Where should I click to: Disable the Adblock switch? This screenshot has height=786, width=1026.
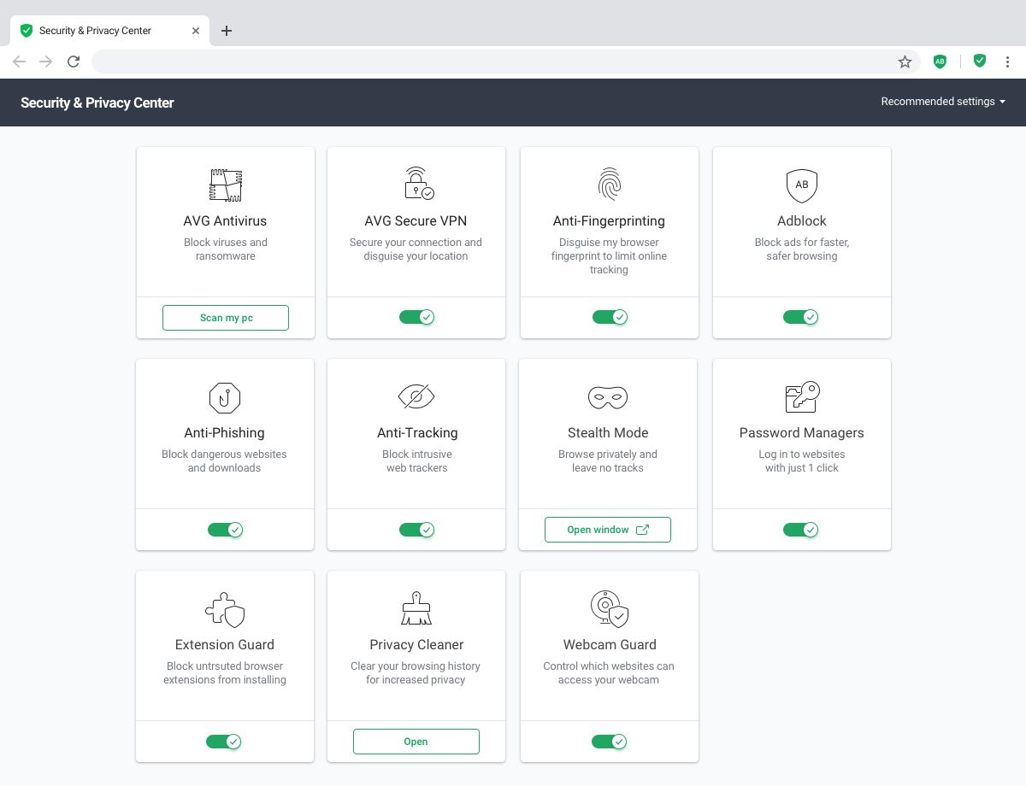coord(801,317)
